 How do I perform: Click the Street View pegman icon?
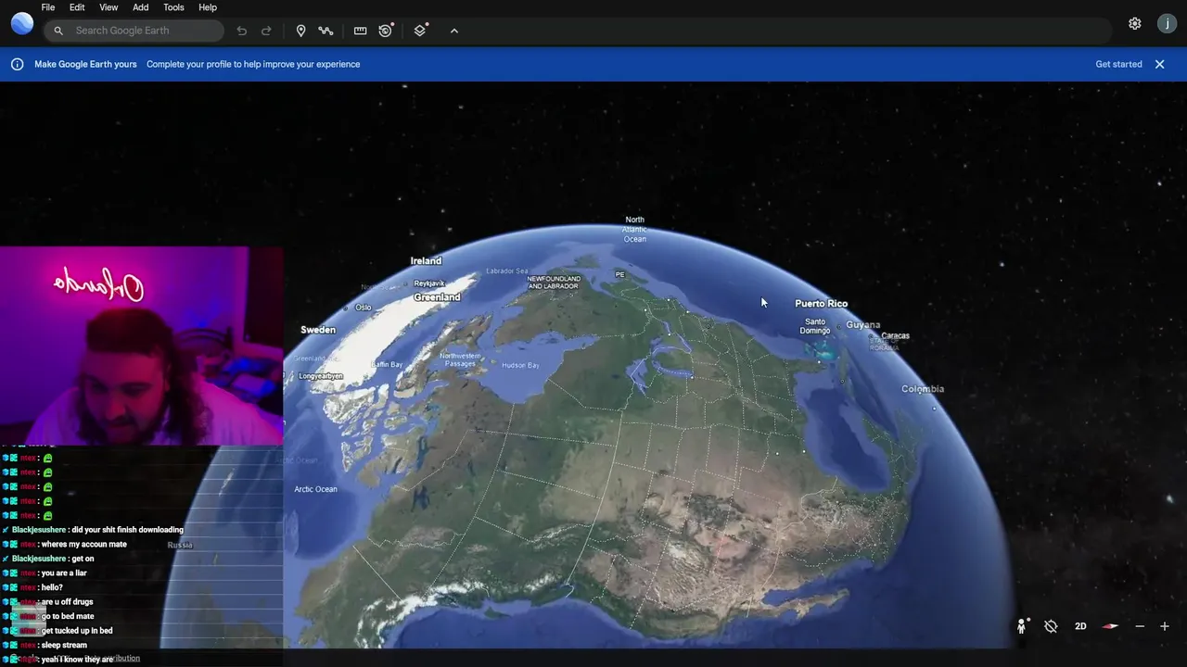pyautogui.click(x=1021, y=626)
